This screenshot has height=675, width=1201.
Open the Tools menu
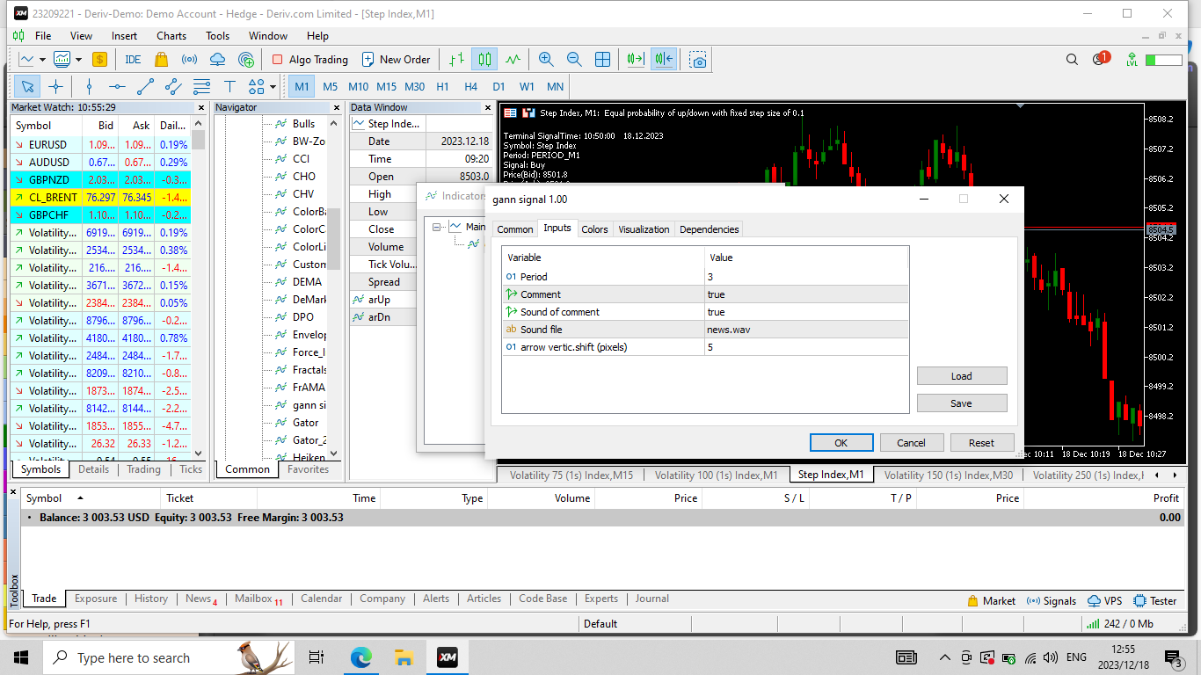(x=217, y=36)
